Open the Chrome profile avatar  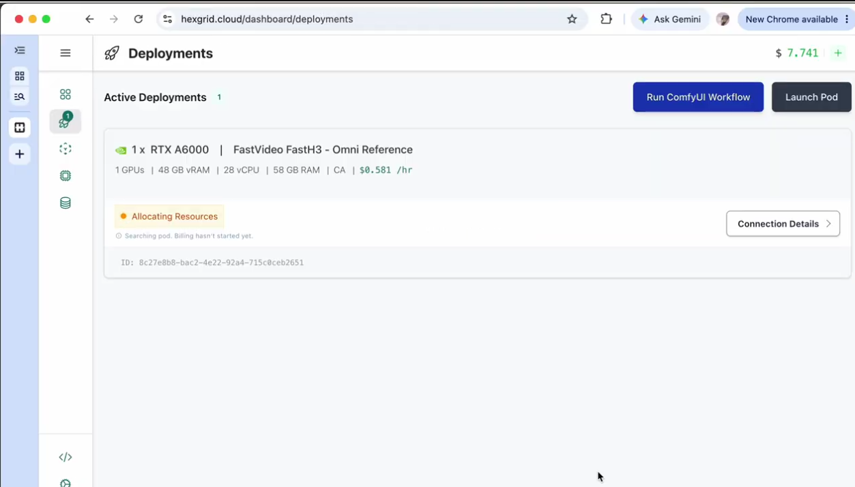(723, 19)
